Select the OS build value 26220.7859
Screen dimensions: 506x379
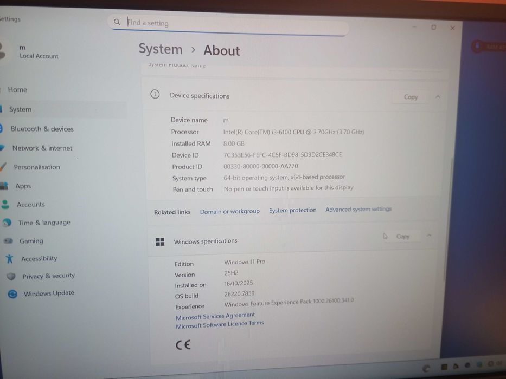pos(239,293)
